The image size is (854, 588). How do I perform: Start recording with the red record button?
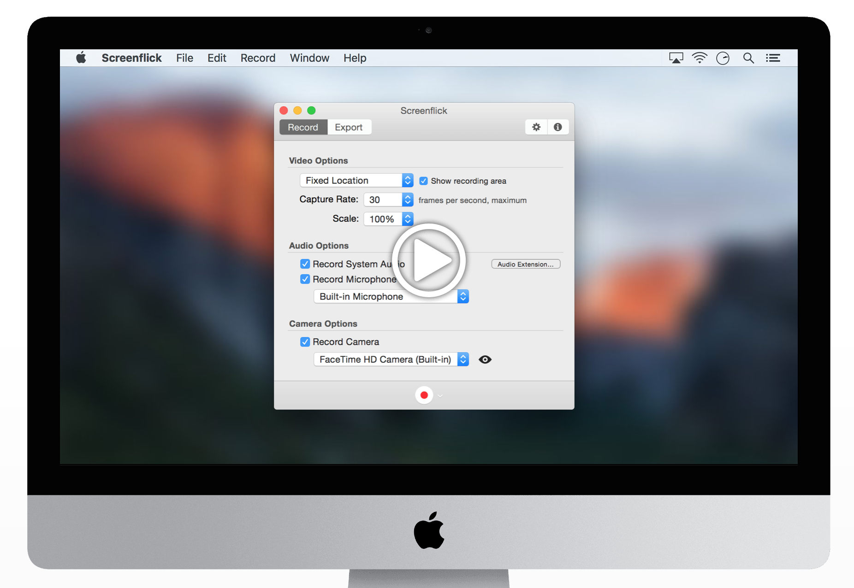point(424,395)
